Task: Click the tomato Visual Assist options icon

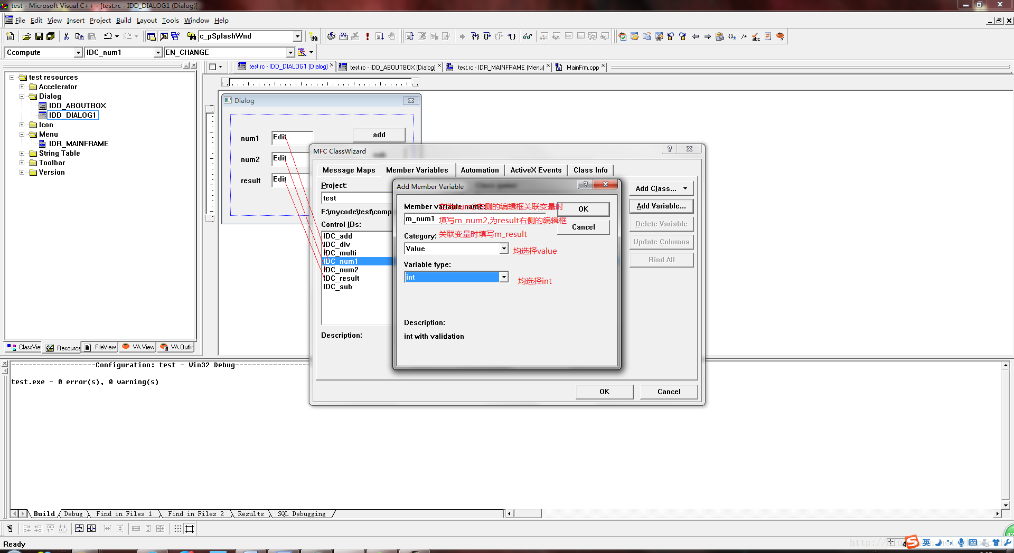Action: pyautogui.click(x=781, y=36)
